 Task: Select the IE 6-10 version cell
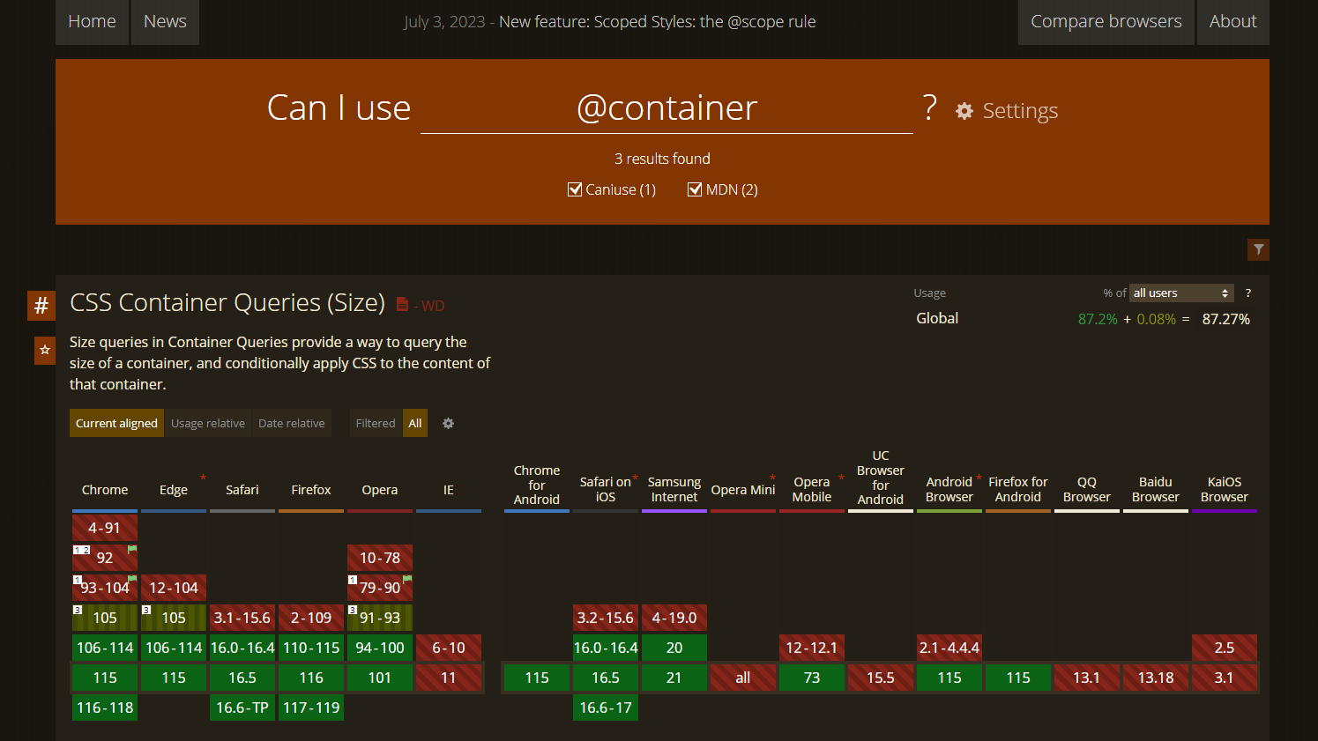point(449,648)
